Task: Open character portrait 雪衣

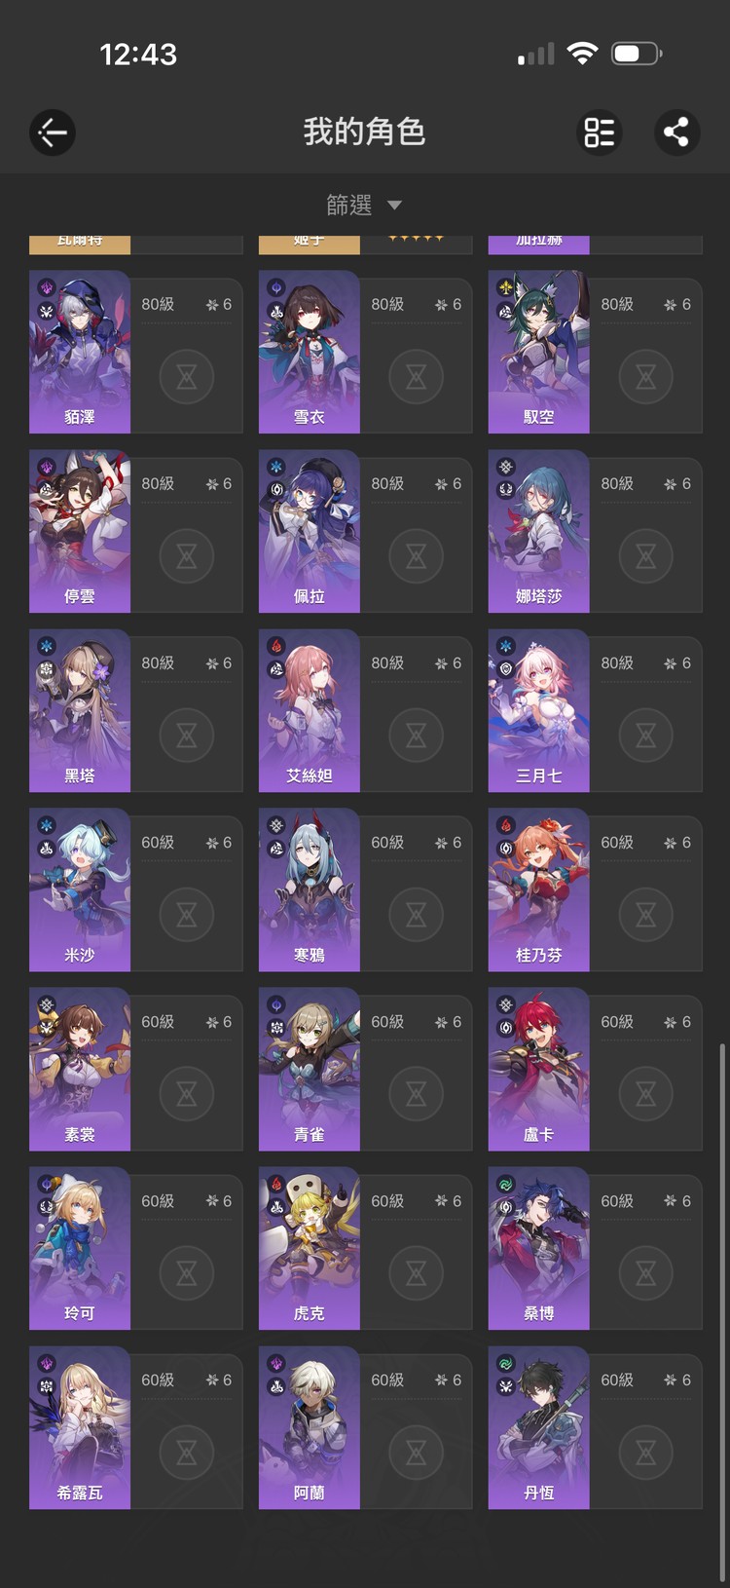Action: coord(310,352)
